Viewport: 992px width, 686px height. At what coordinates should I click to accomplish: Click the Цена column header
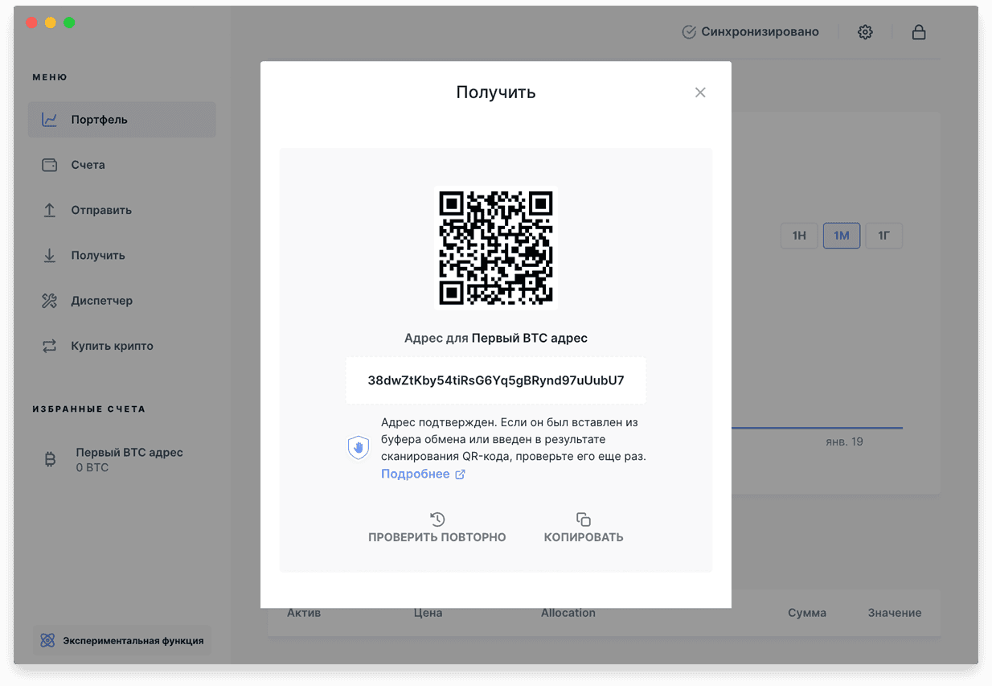(x=428, y=613)
